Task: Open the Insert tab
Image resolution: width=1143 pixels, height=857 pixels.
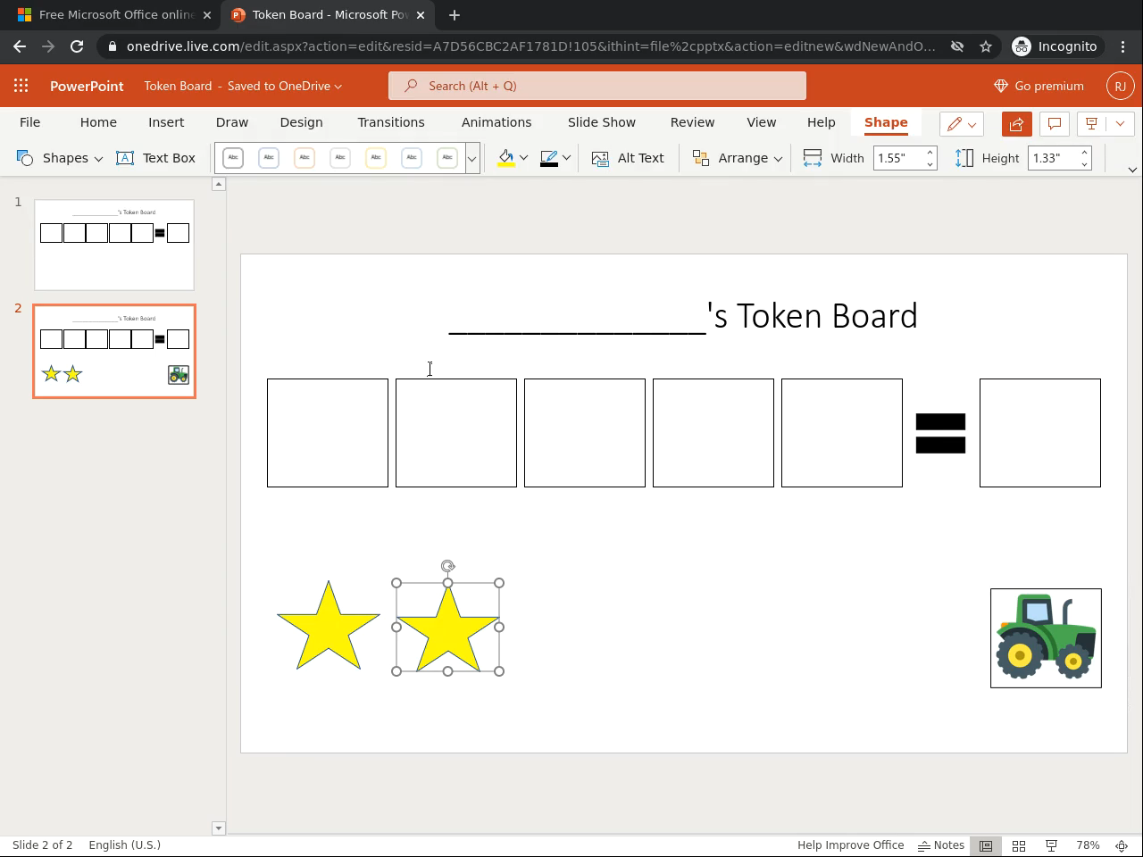Action: tap(166, 122)
